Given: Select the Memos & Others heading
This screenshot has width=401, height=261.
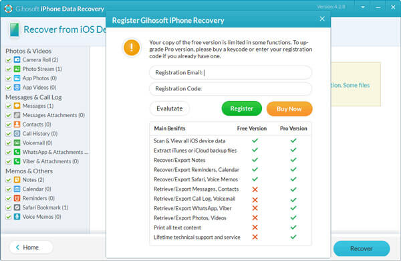Looking at the screenshot, I should [29, 171].
